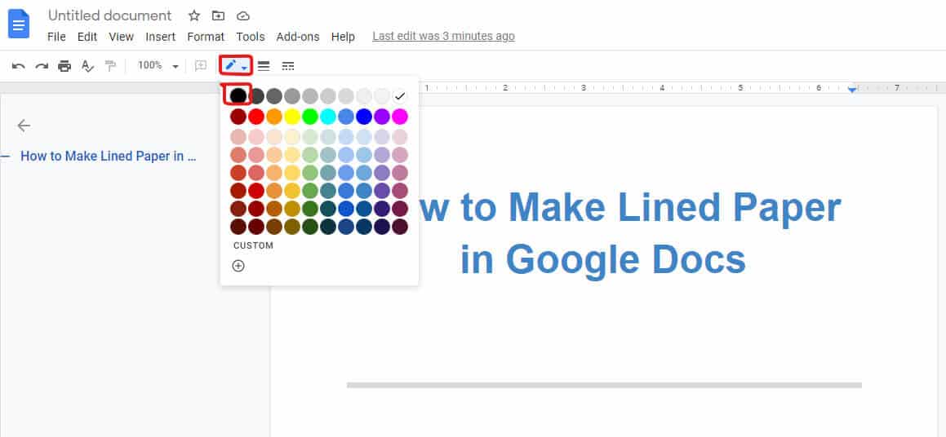
Task: Adjust the right indent marker on ruler
Action: [x=852, y=89]
